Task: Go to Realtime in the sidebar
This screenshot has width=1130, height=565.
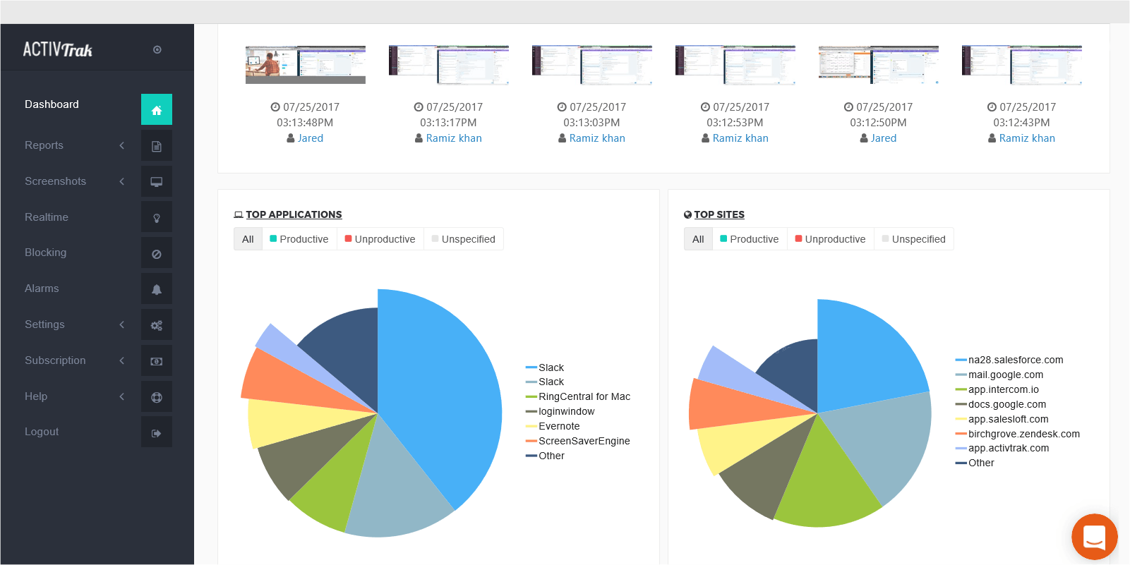Action: 47,217
